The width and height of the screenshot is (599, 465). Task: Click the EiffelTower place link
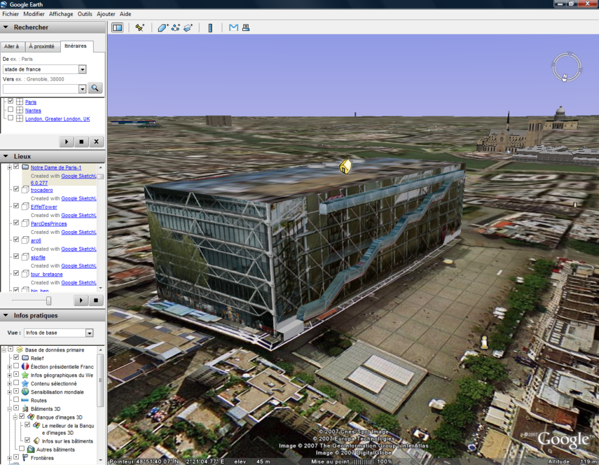coord(44,206)
